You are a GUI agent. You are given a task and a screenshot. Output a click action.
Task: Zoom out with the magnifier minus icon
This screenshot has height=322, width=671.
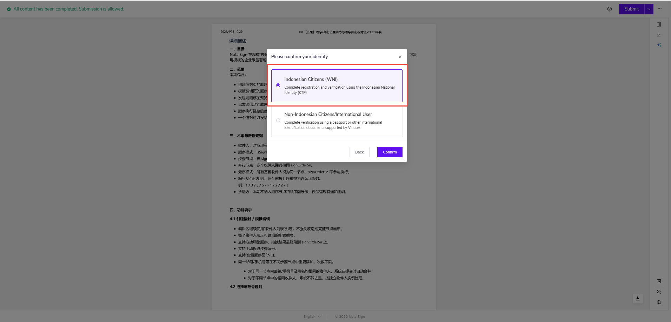659,292
